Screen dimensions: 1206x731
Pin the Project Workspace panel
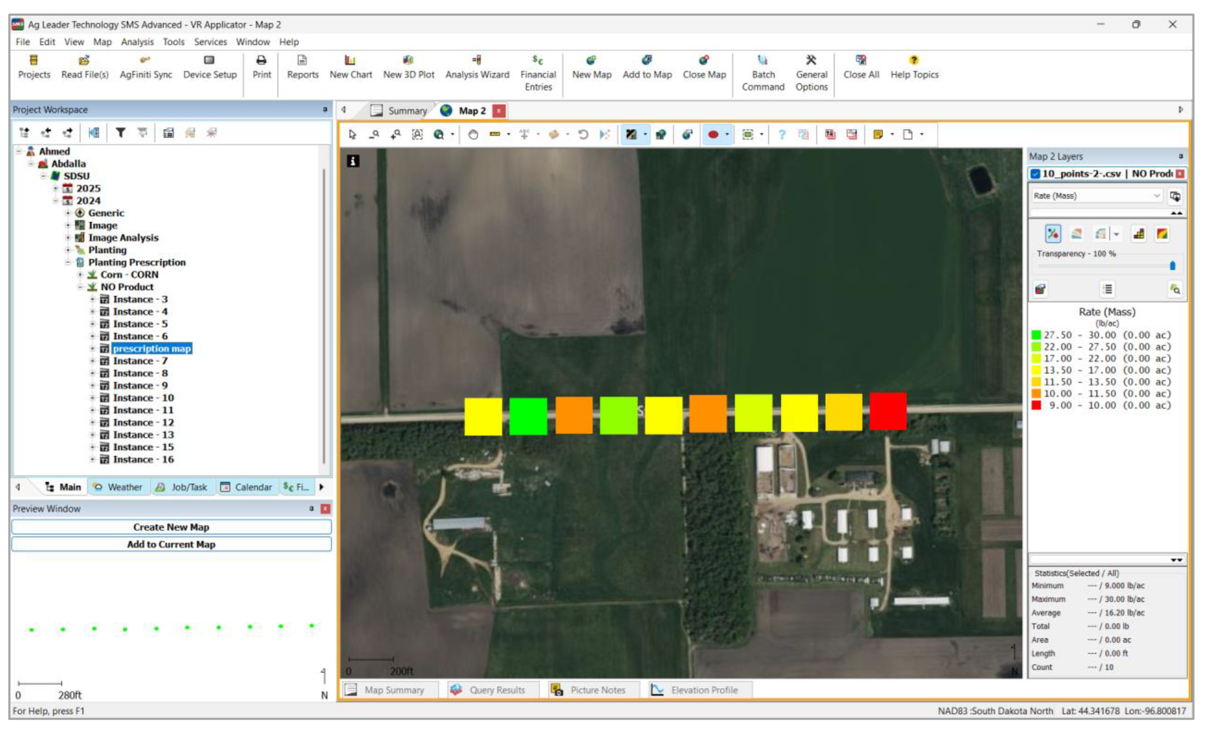(x=325, y=110)
